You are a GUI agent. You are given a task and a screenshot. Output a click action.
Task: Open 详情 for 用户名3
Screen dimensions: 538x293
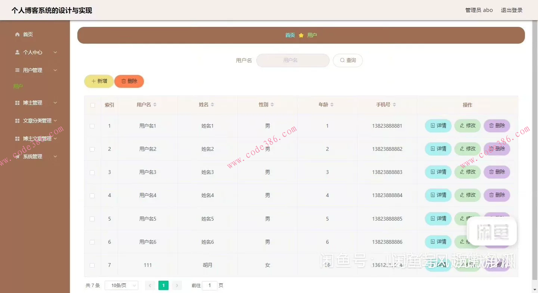(437, 172)
